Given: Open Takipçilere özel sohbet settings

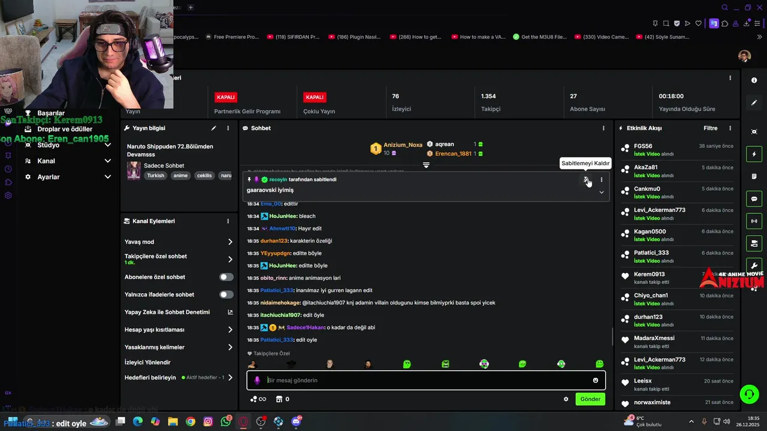Looking at the screenshot, I should (179, 259).
